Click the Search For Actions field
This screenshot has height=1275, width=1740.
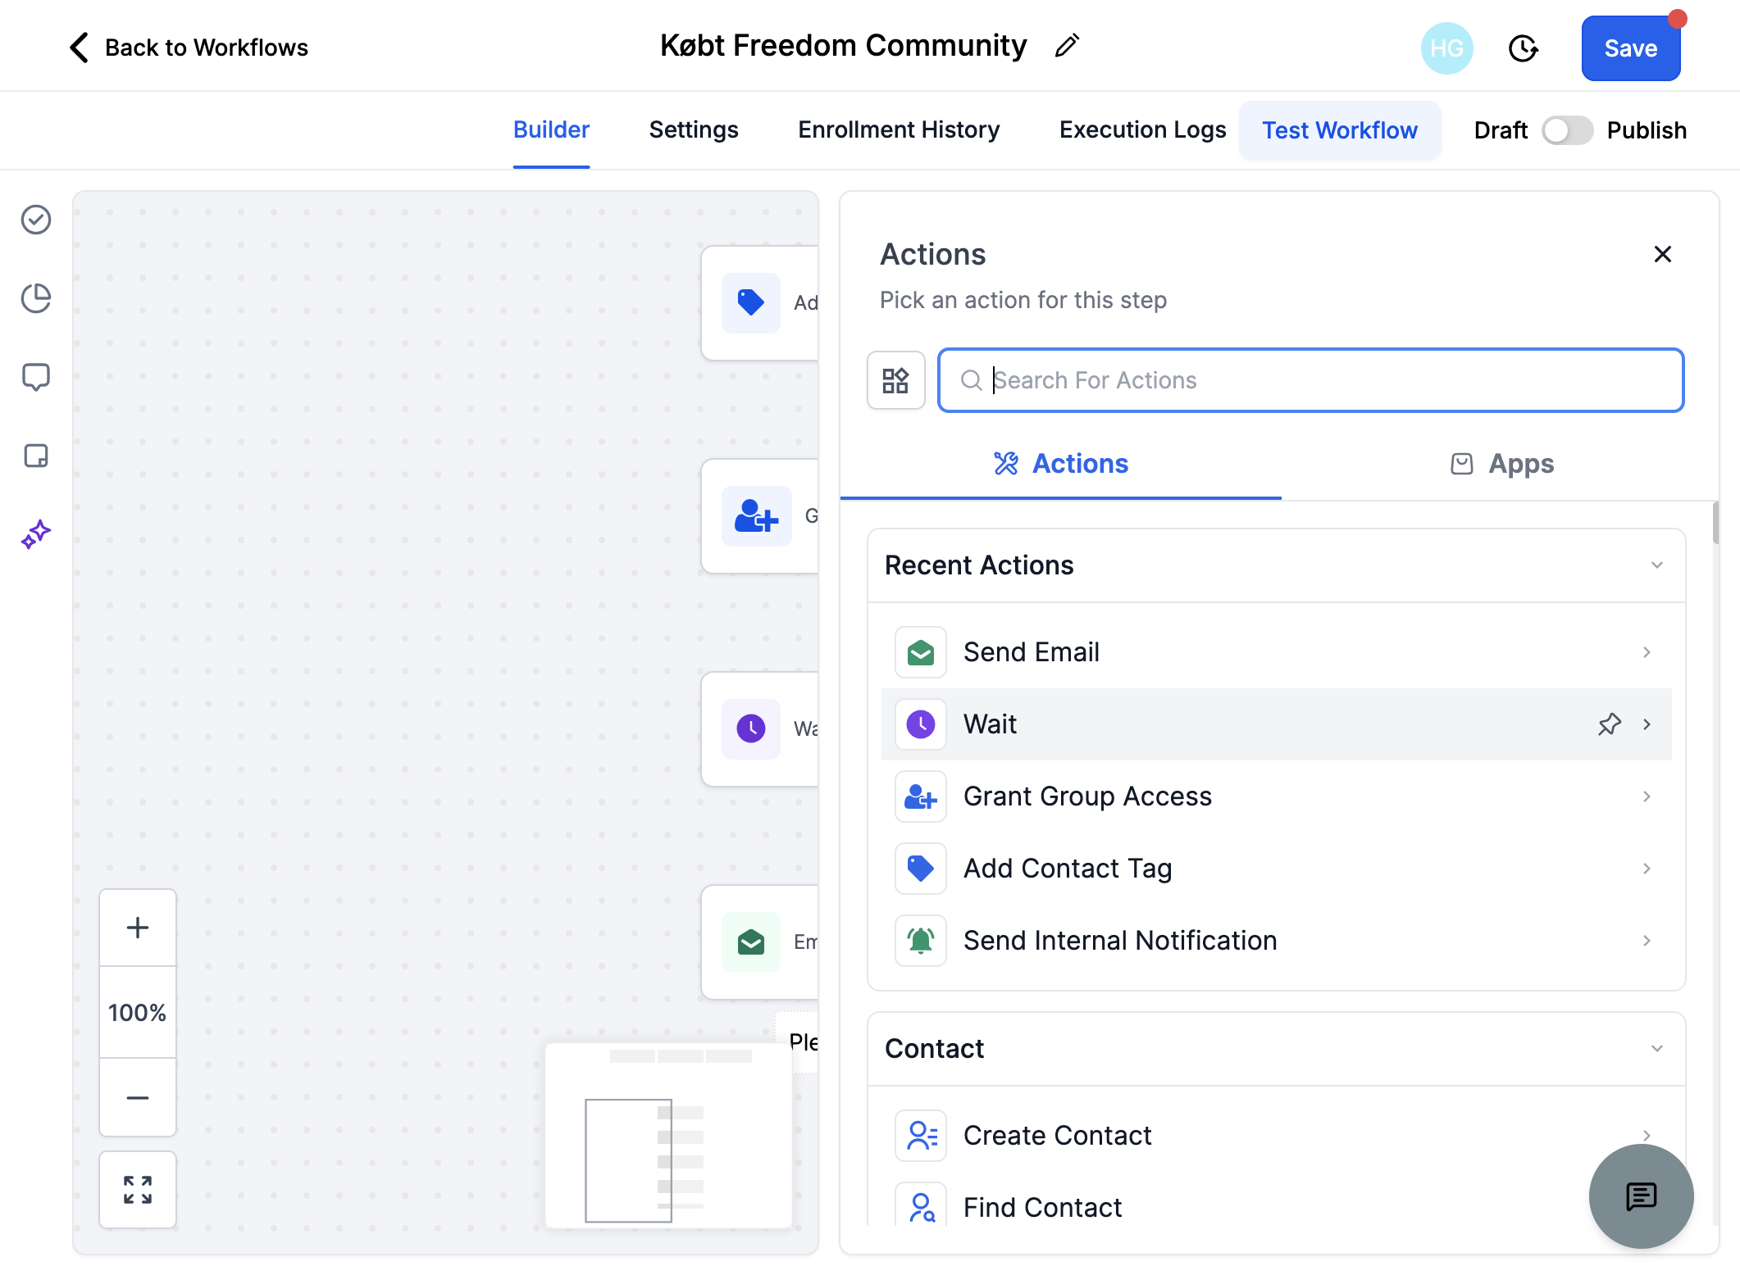tap(1310, 380)
